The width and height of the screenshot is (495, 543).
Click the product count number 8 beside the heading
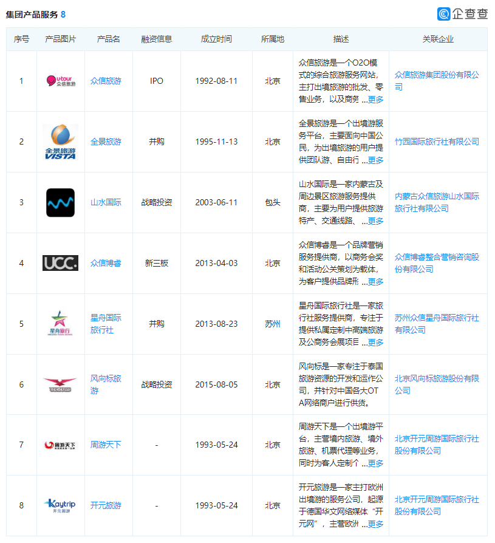(x=63, y=15)
